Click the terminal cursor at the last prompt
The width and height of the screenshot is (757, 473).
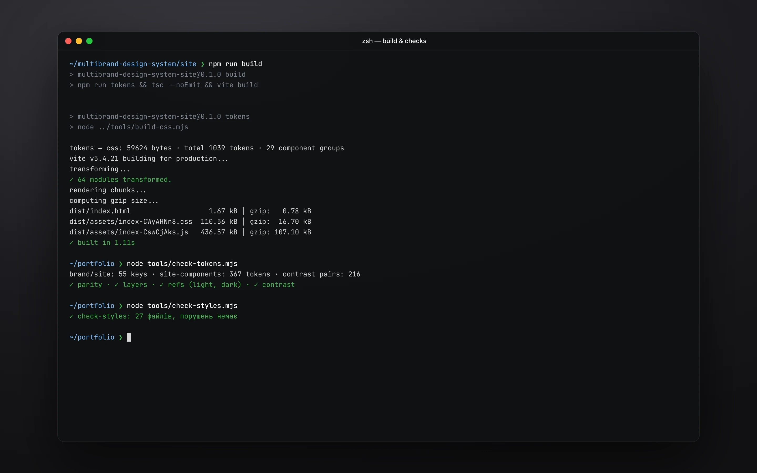coord(129,337)
